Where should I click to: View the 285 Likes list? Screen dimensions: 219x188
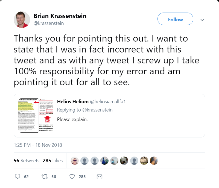(x=53, y=161)
